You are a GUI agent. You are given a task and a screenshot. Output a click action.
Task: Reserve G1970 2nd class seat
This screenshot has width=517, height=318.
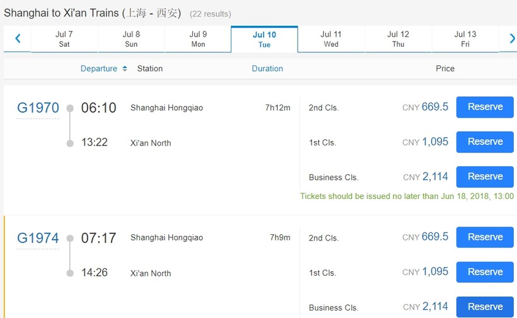coord(485,107)
